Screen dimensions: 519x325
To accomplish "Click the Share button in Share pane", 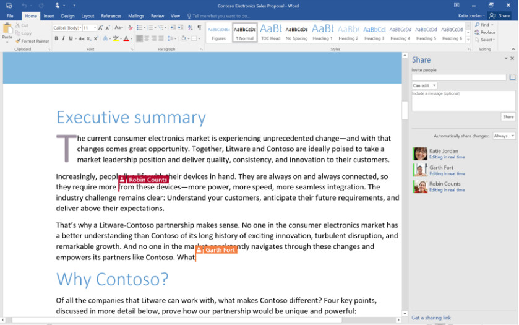I will click(508, 116).
